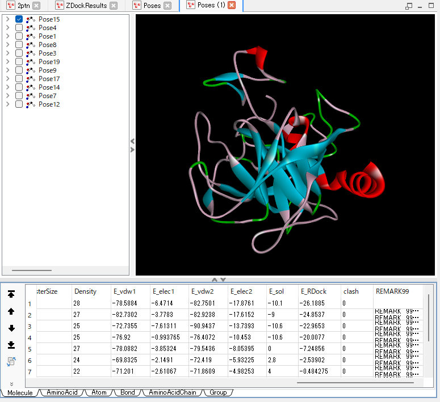Click the molecule icon beside Pose4
440x402 pixels.
31,28
